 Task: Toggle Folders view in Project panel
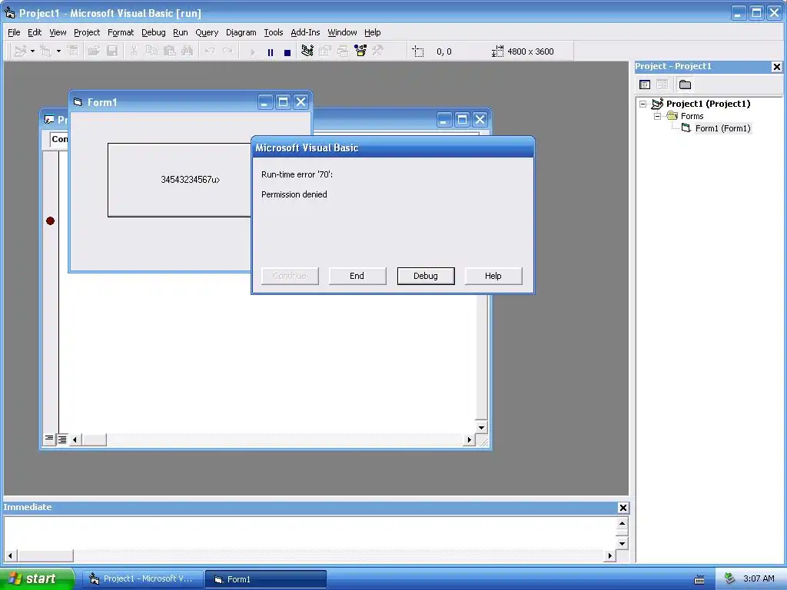[x=685, y=85]
